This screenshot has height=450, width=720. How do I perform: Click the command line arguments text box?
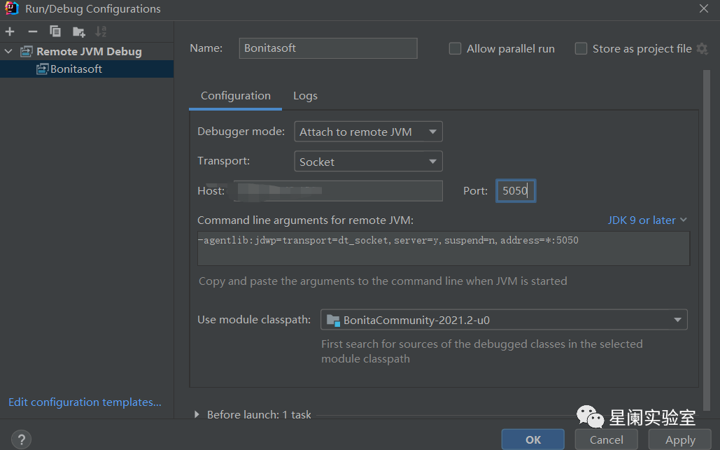pyautogui.click(x=443, y=248)
